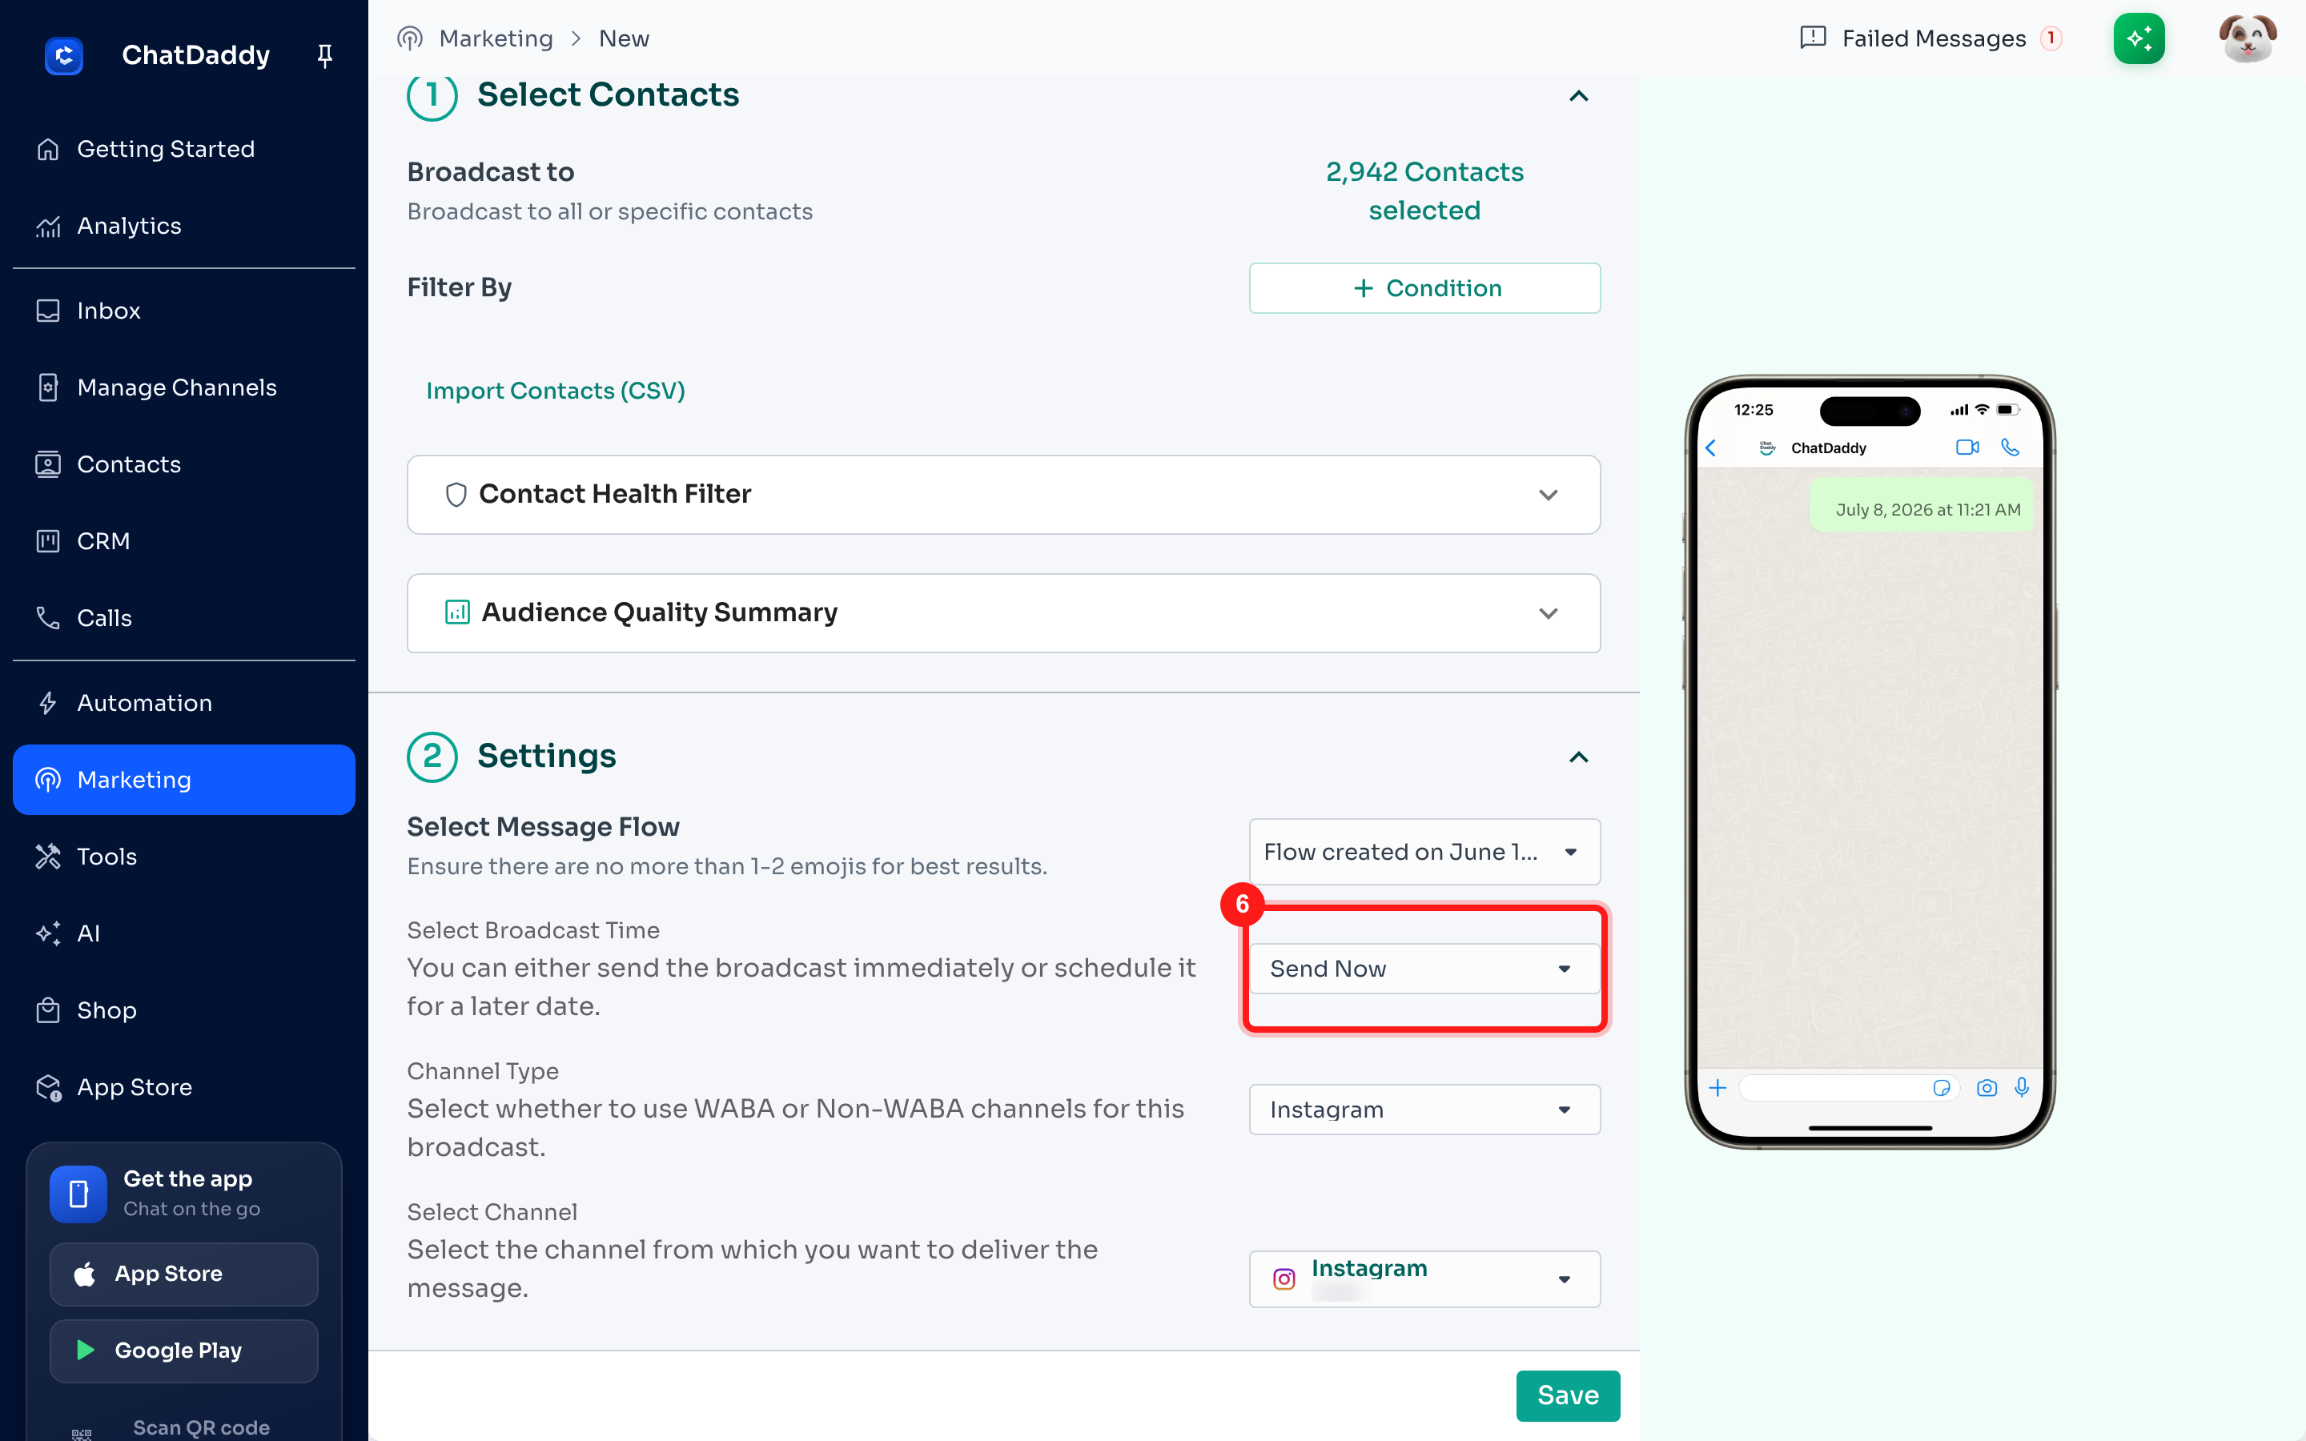Click the ChatDaddy logo icon
Screen dimensions: 2306x1441
64,55
